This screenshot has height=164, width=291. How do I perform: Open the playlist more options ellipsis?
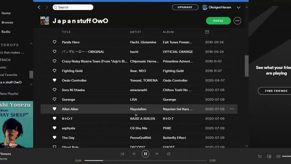pos(237,21)
